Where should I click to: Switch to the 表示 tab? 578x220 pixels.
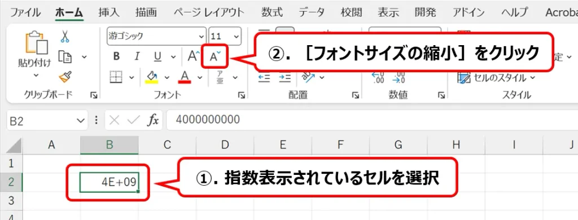point(388,12)
